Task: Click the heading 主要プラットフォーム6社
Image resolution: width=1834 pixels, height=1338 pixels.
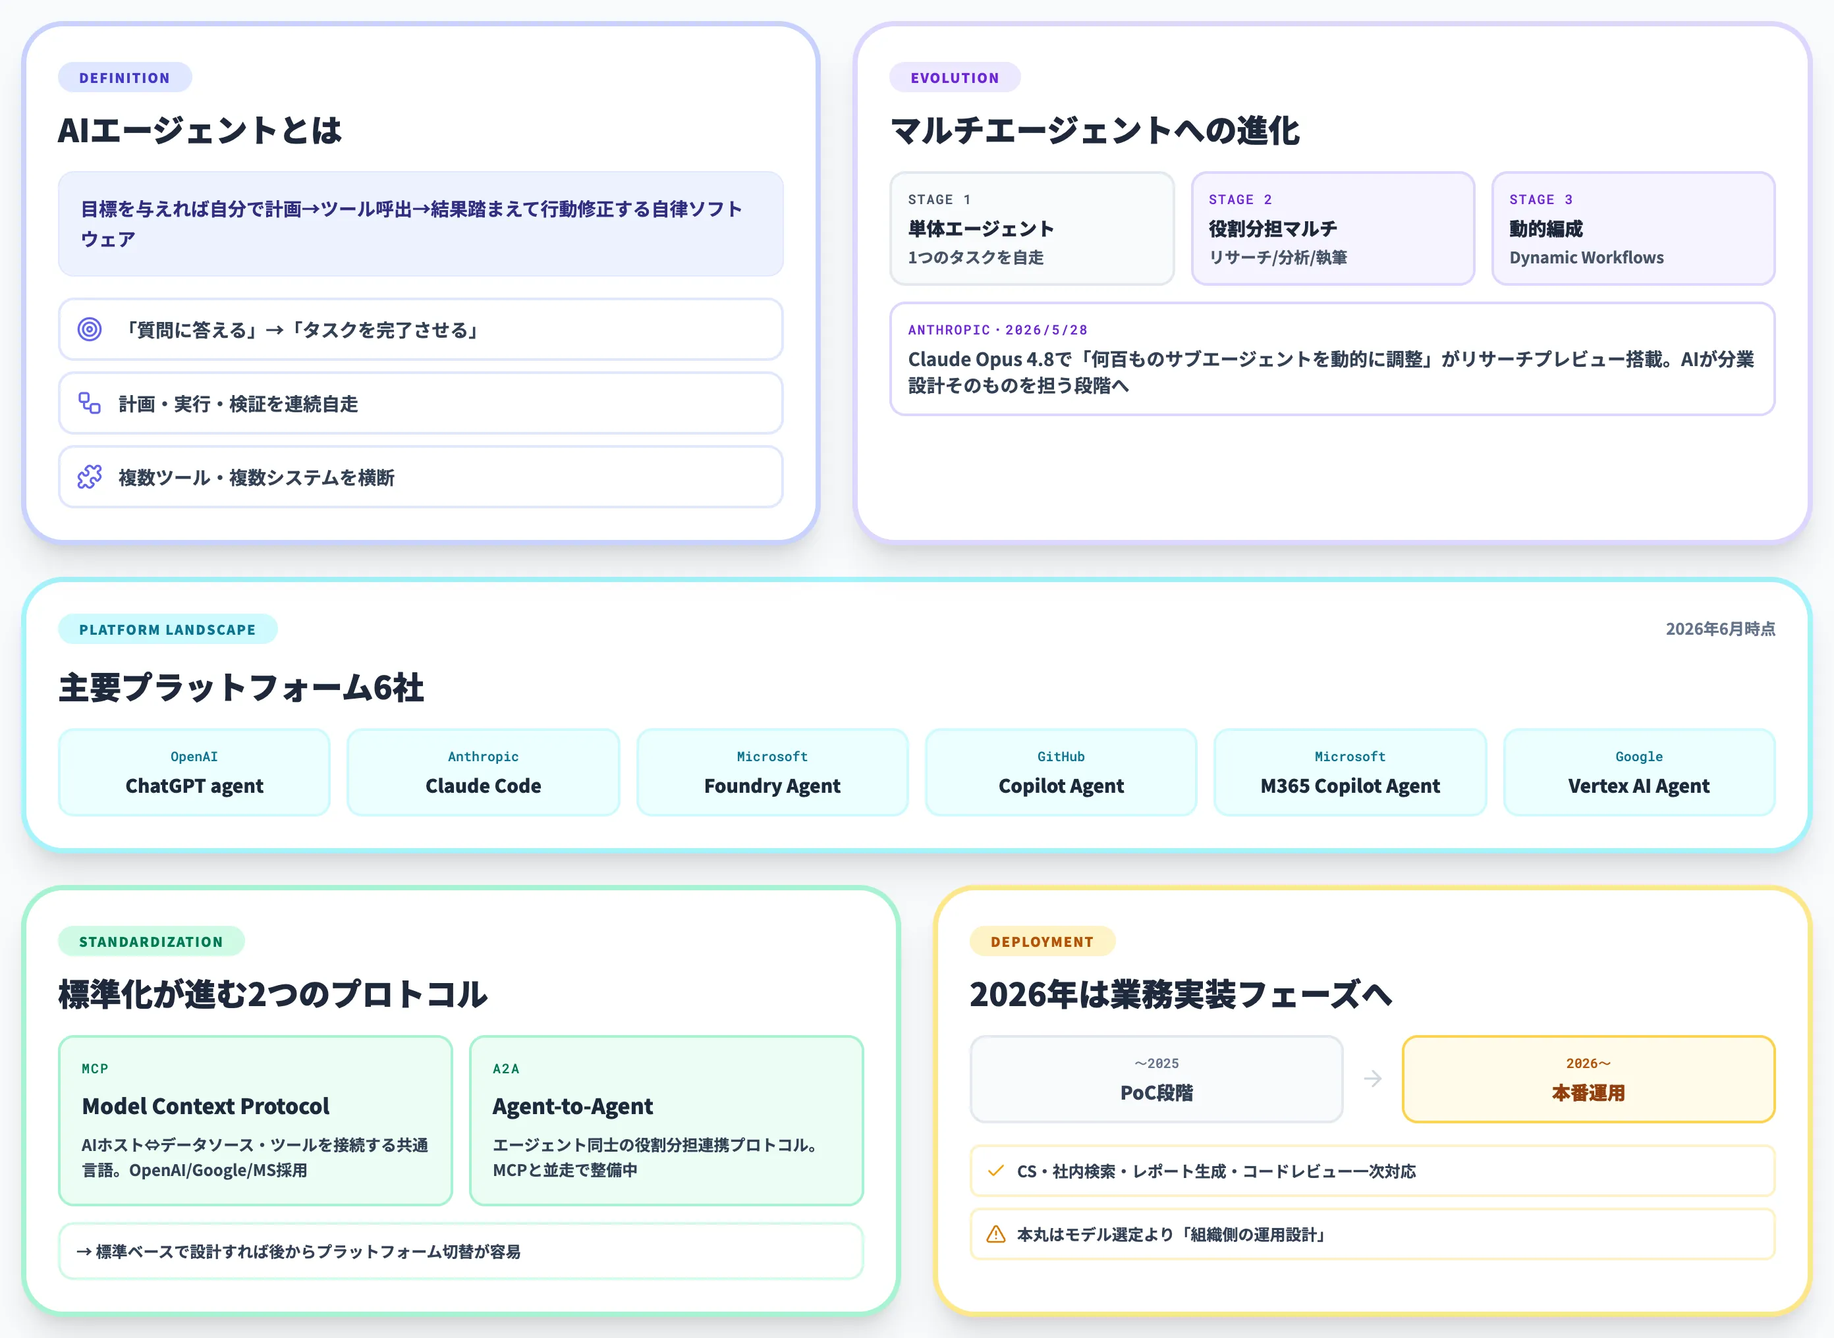Action: coord(241,687)
